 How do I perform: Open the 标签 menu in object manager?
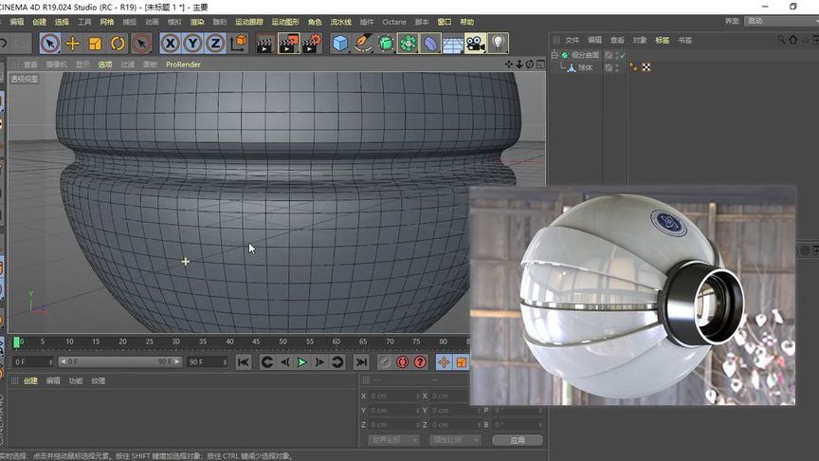(662, 40)
